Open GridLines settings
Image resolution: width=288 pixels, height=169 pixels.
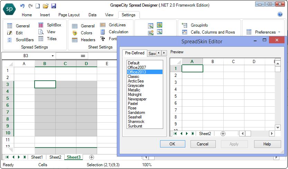(x=113, y=25)
